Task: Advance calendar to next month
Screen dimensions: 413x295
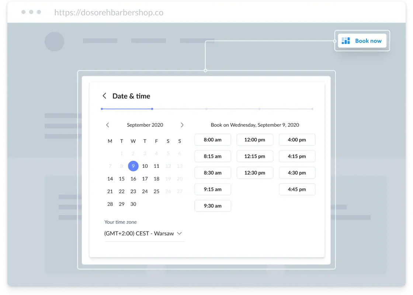Action: tap(182, 125)
